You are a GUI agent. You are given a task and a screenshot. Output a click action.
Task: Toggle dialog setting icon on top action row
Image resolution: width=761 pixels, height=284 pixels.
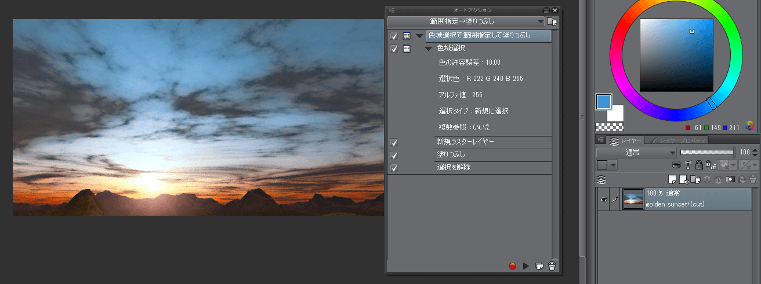click(x=407, y=36)
